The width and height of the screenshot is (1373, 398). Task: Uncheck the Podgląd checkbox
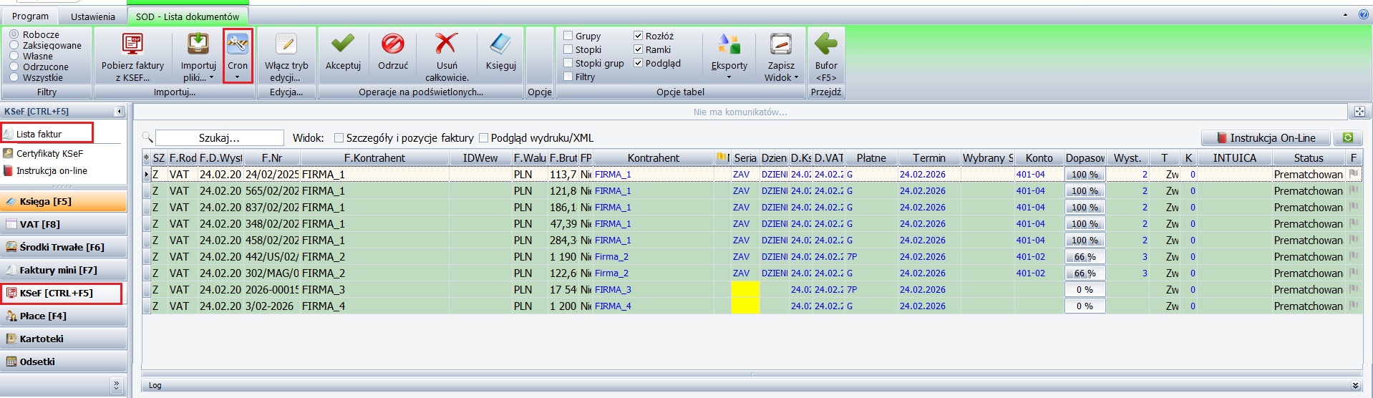pos(638,63)
